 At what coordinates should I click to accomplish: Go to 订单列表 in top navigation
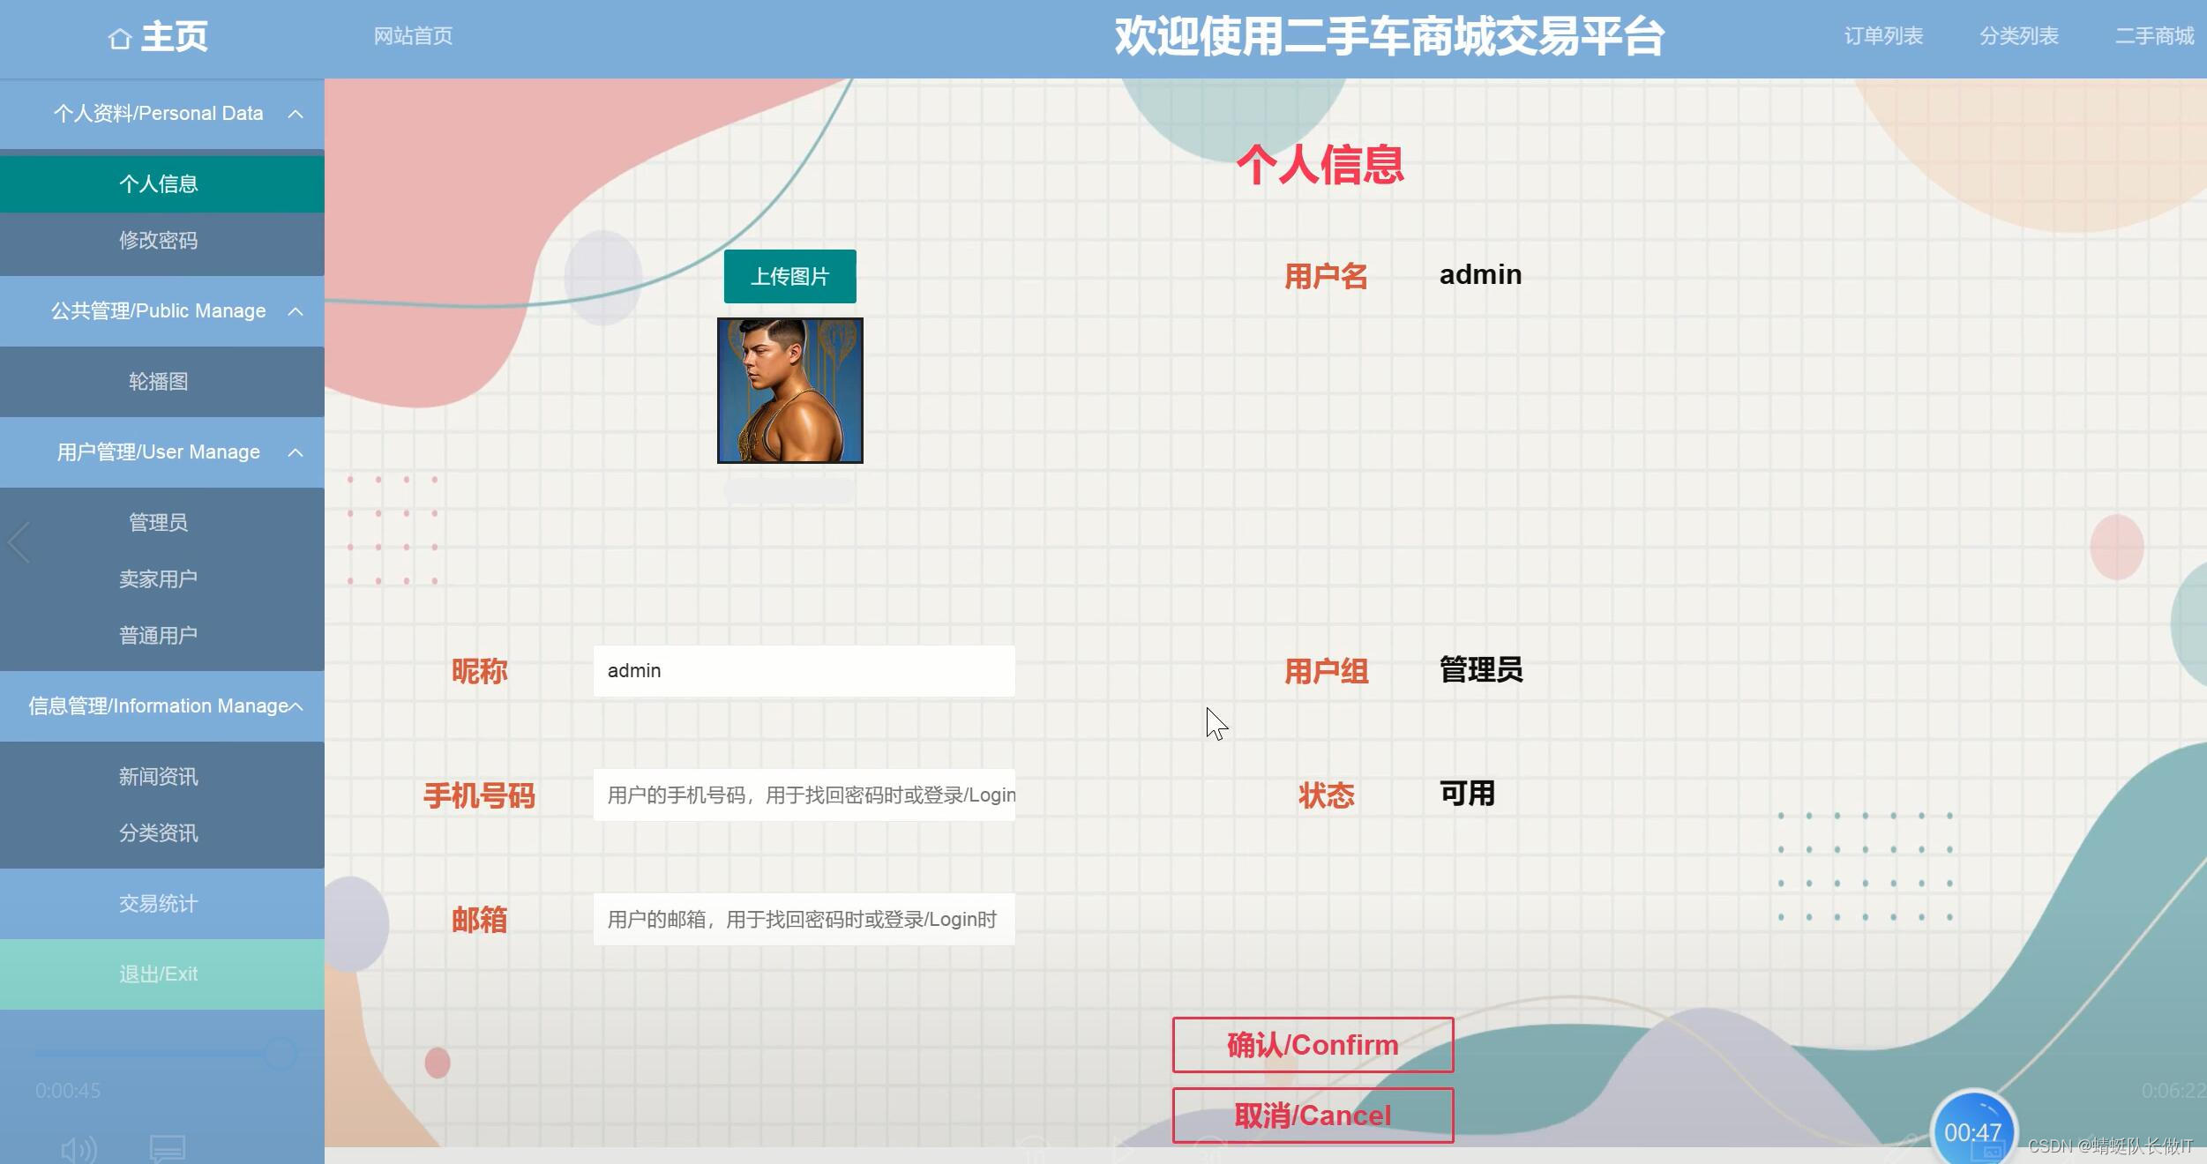1882,36
